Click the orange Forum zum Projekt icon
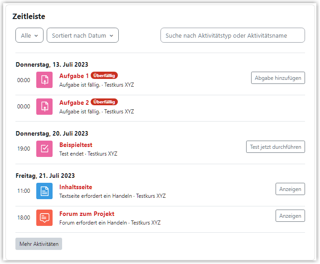The width and height of the screenshot is (320, 264). pyautogui.click(x=44, y=218)
